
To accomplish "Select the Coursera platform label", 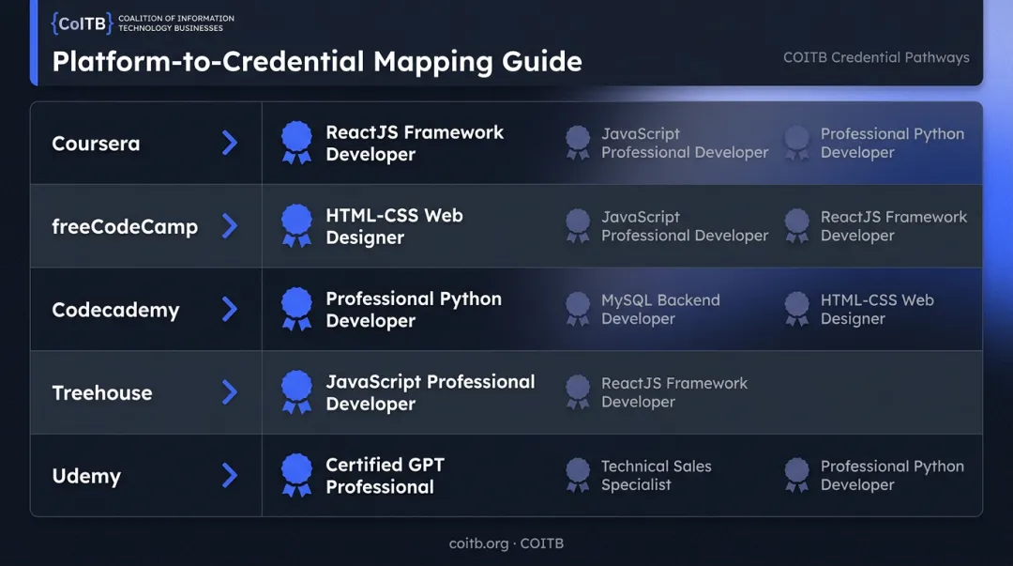I will tap(96, 144).
